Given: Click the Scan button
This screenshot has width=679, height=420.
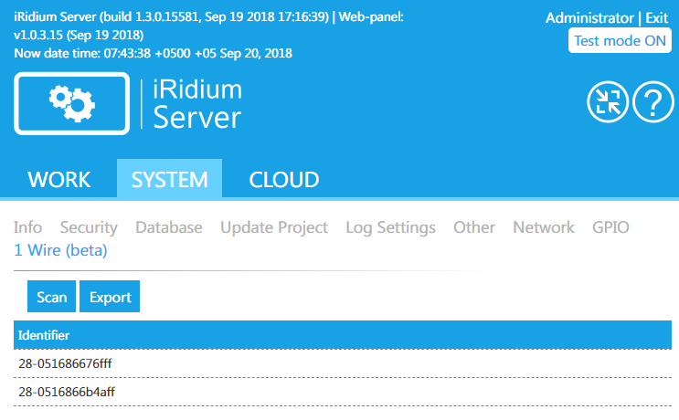Looking at the screenshot, I should [51, 297].
